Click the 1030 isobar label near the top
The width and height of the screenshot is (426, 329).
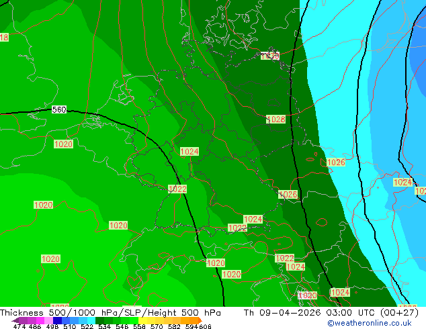pos(270,56)
